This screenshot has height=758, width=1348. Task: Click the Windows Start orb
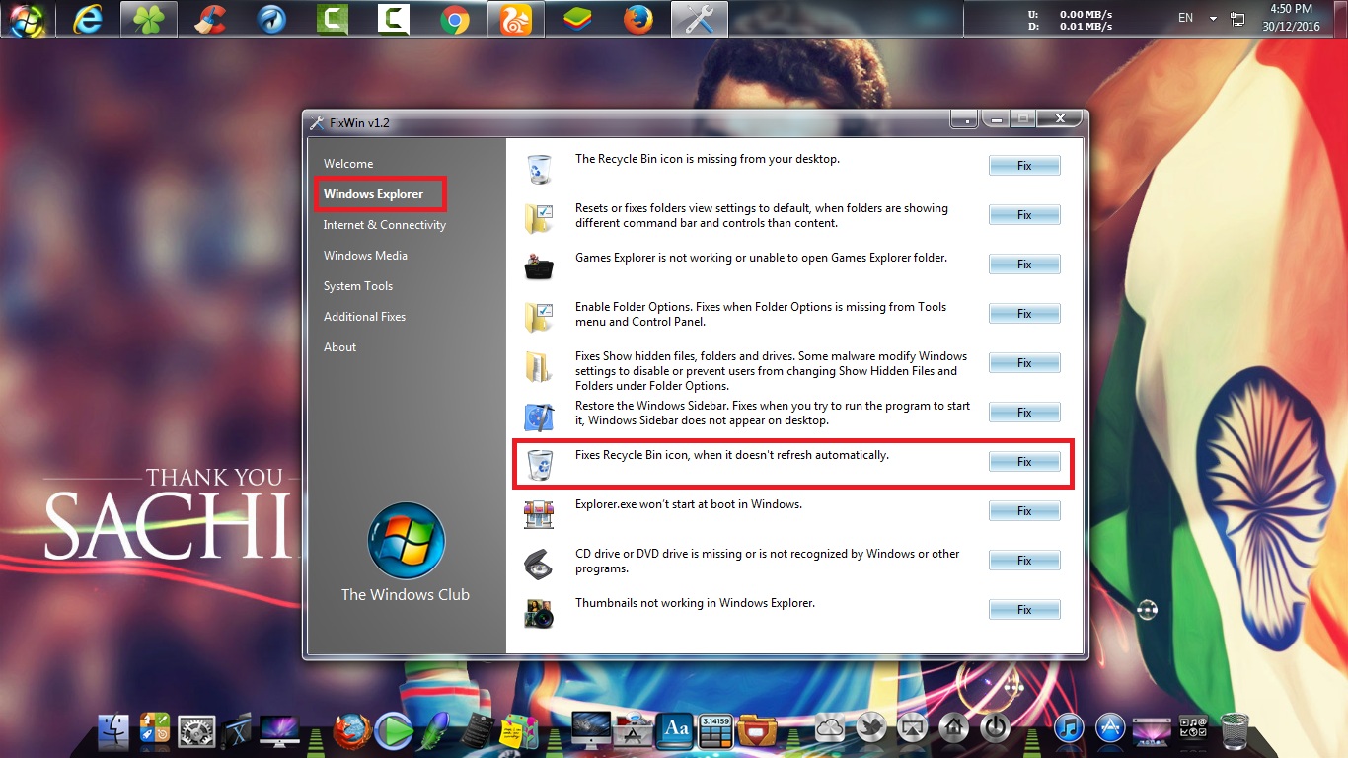(27, 20)
